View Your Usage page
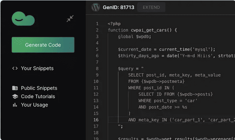The height and width of the screenshot is (140, 235). pos(35,105)
